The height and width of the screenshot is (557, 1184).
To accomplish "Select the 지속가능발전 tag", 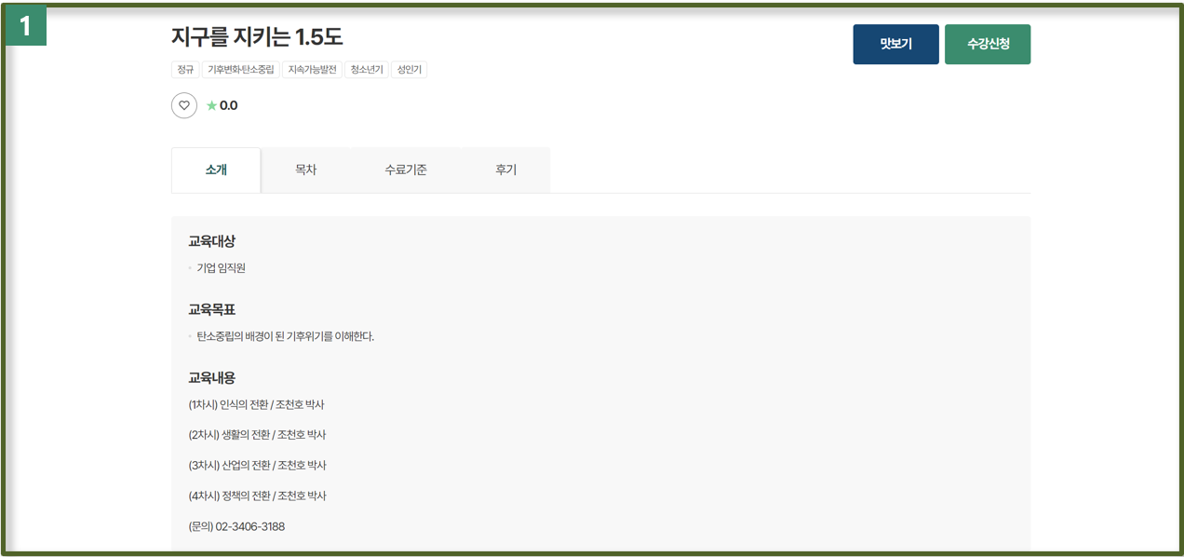I will 312,70.
